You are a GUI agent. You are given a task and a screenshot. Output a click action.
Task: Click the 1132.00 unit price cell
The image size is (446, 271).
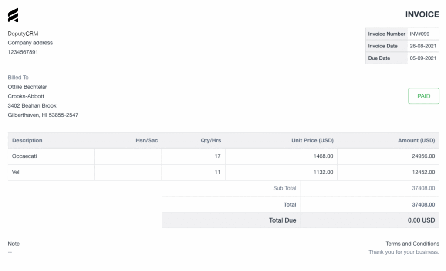coord(323,172)
